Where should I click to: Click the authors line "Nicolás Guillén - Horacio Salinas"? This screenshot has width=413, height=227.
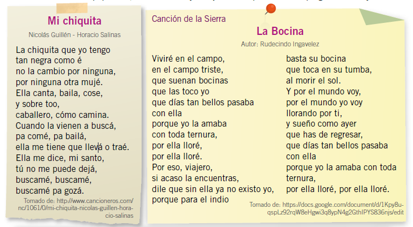[74, 34]
